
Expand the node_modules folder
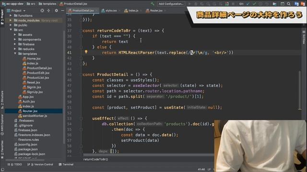pyautogui.click(x=11, y=20)
